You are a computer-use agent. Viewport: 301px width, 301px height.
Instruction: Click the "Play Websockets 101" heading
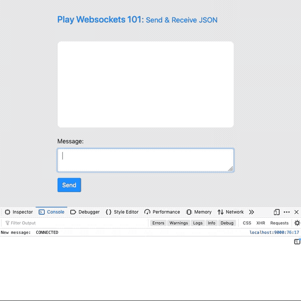tap(100, 20)
